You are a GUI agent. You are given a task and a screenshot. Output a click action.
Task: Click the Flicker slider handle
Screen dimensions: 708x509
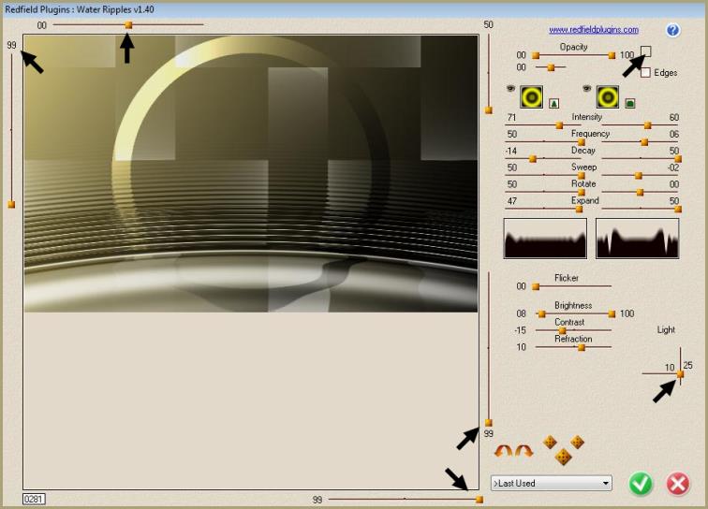536,286
